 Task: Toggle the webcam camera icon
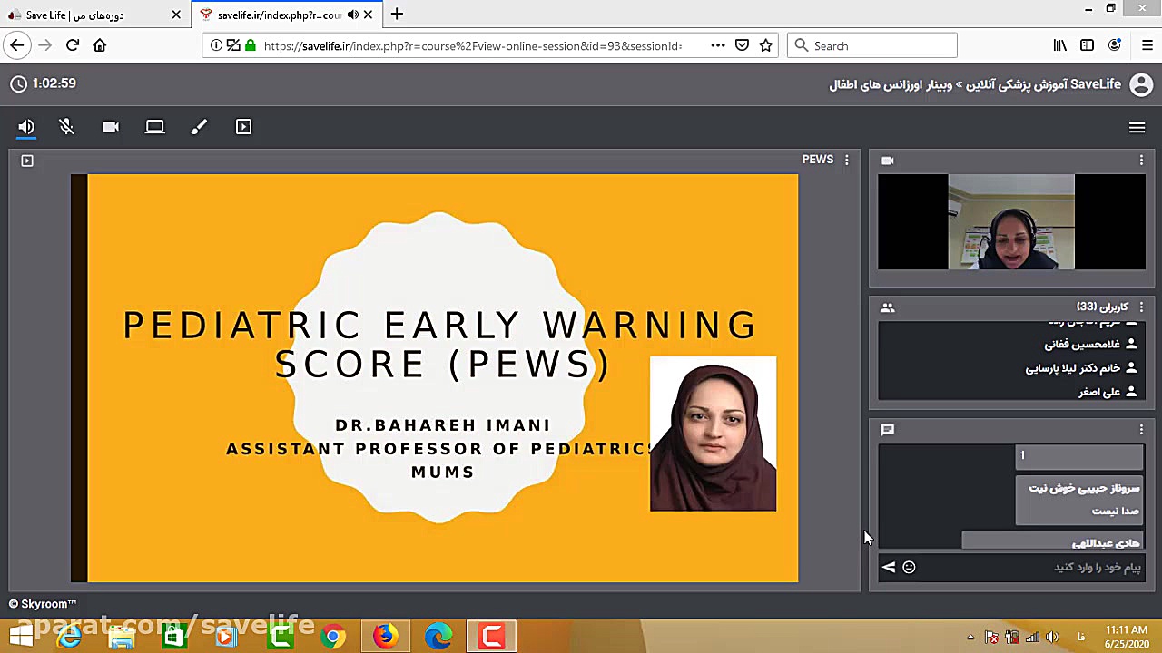(111, 127)
